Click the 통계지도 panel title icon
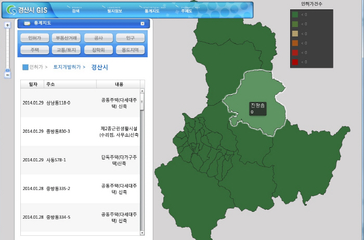The width and height of the screenshot is (364, 240). (x=27, y=23)
